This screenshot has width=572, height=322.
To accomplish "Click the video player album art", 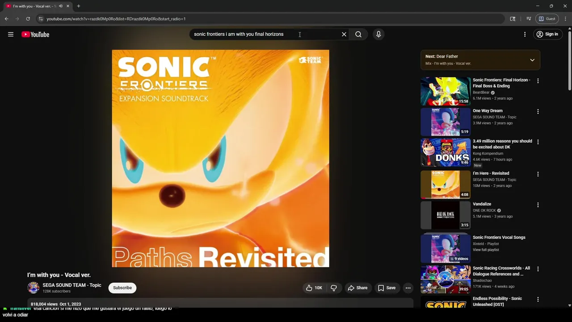I will coord(220,158).
